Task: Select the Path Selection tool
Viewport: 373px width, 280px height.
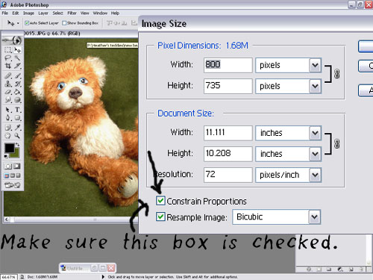Action: (8, 110)
